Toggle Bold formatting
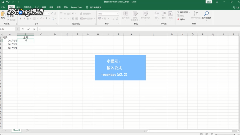 (x=21, y=19)
